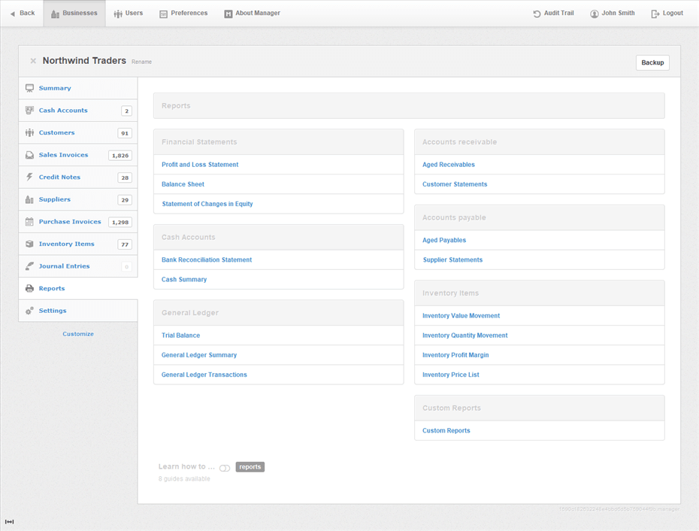699x531 pixels.
Task: View the Suppliers list
Action: click(54, 199)
